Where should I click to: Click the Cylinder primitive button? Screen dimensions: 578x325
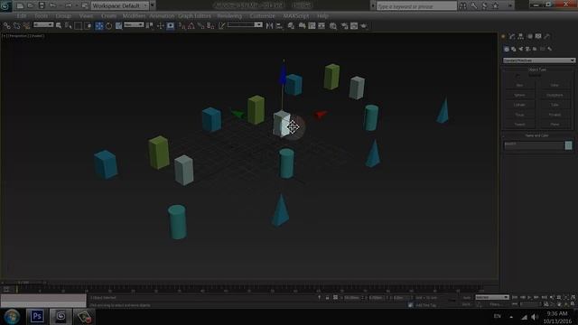519,105
